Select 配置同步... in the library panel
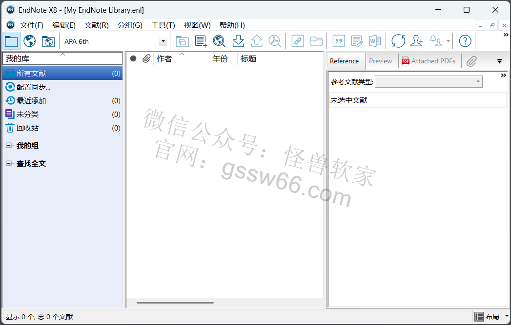Viewport: 511px width, 325px height. click(33, 87)
